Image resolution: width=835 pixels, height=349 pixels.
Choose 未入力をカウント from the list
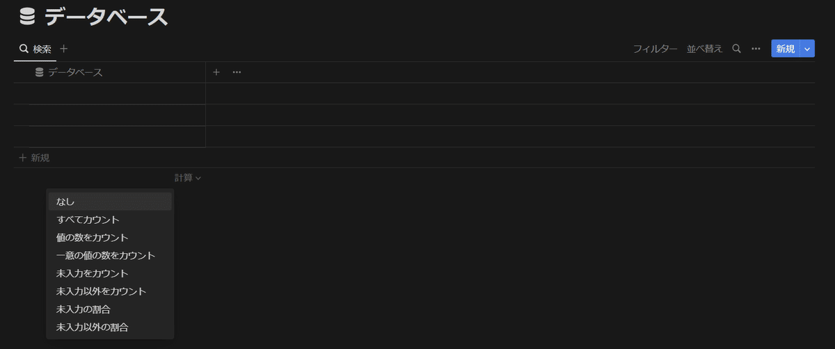point(92,273)
